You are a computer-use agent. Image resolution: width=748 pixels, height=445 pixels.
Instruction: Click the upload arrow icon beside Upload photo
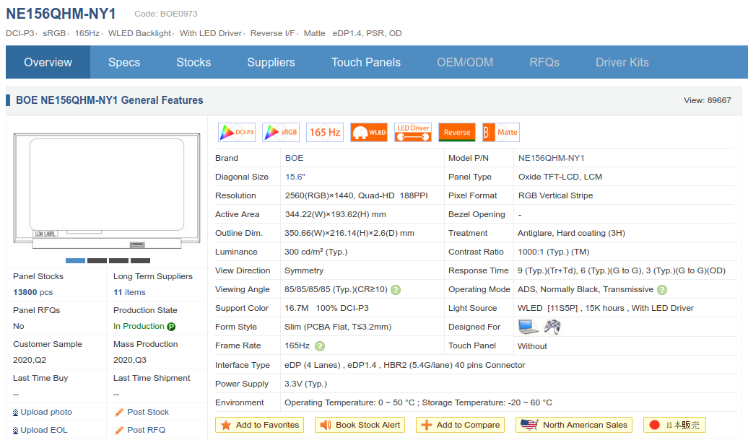[16, 413]
